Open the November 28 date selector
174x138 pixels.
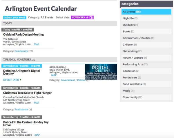pyautogui.click(x=80, y=17)
